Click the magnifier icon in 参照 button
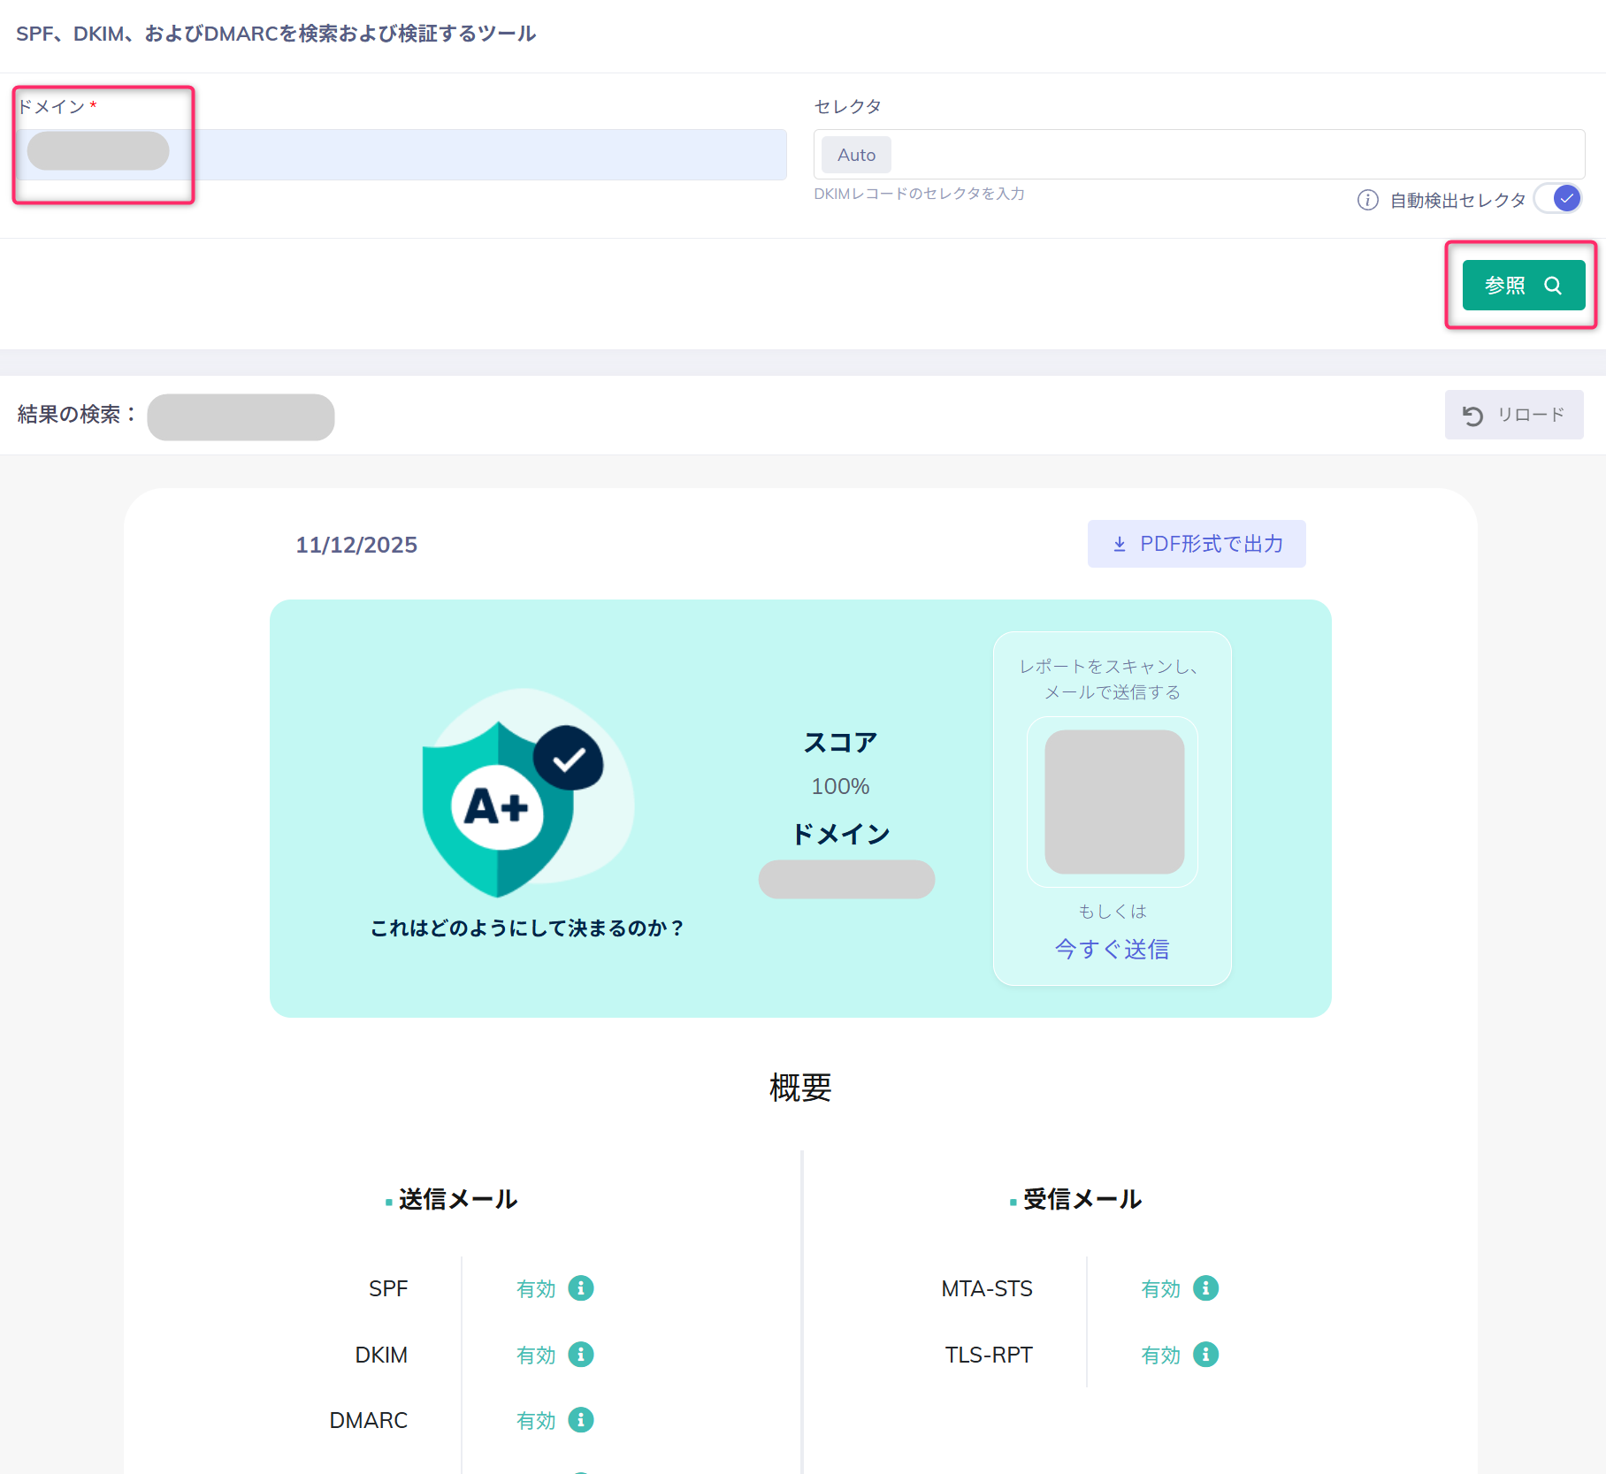1606x1474 pixels. point(1553,286)
